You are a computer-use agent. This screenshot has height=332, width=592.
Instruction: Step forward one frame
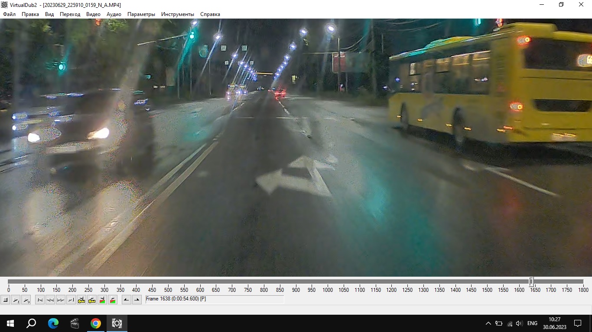[x=61, y=300]
